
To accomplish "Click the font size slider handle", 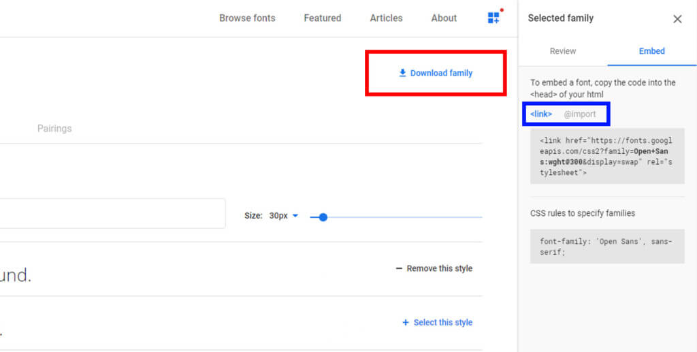I will (323, 217).
